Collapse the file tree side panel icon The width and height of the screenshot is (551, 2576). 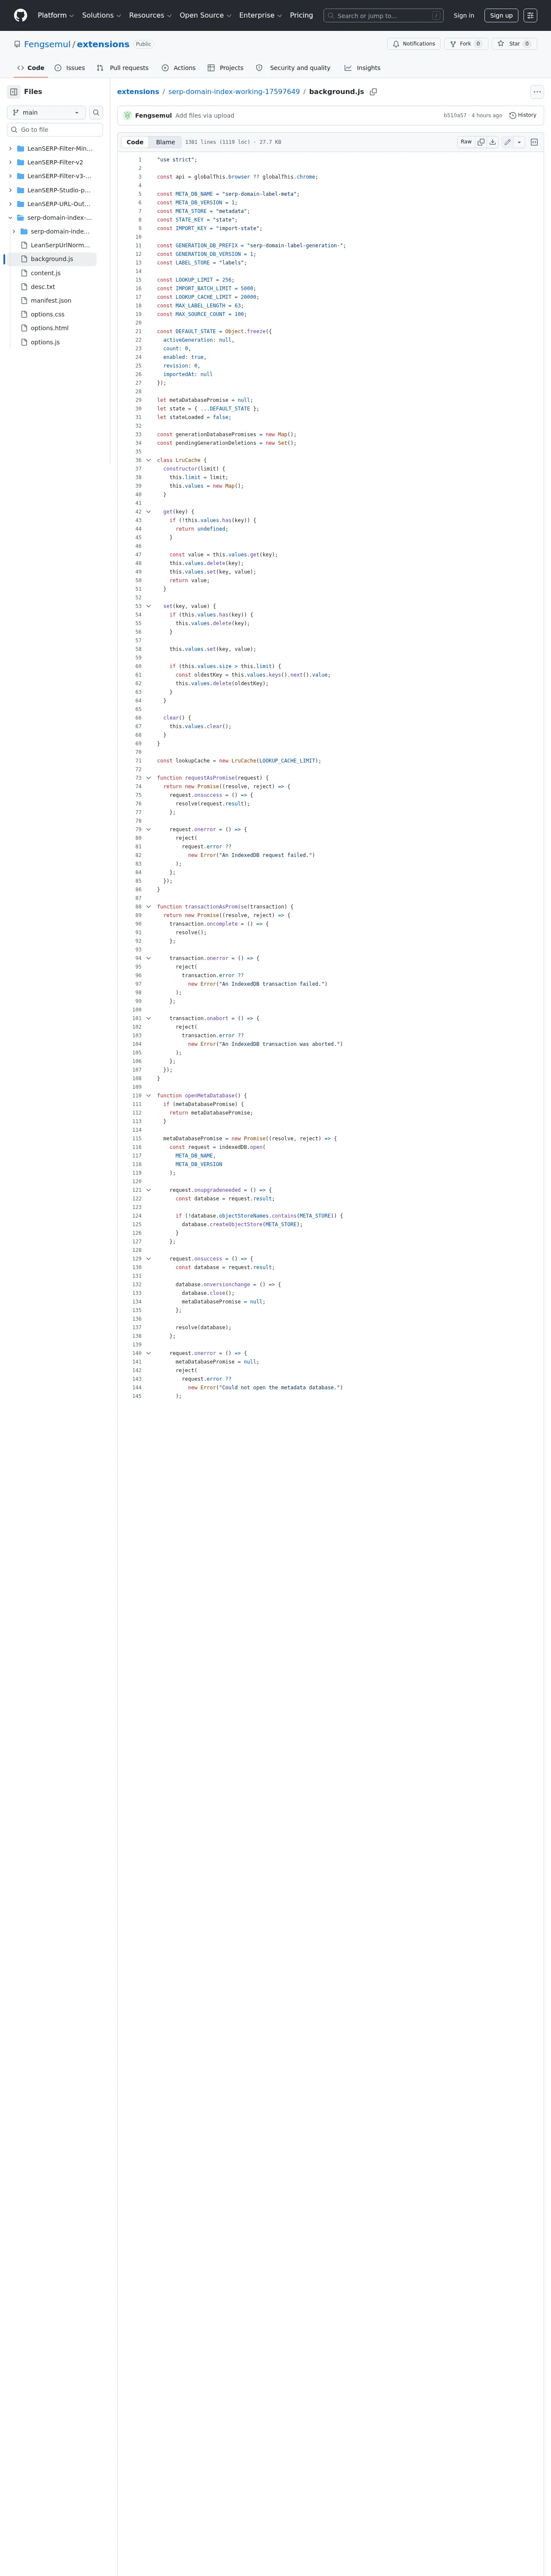click(x=14, y=91)
